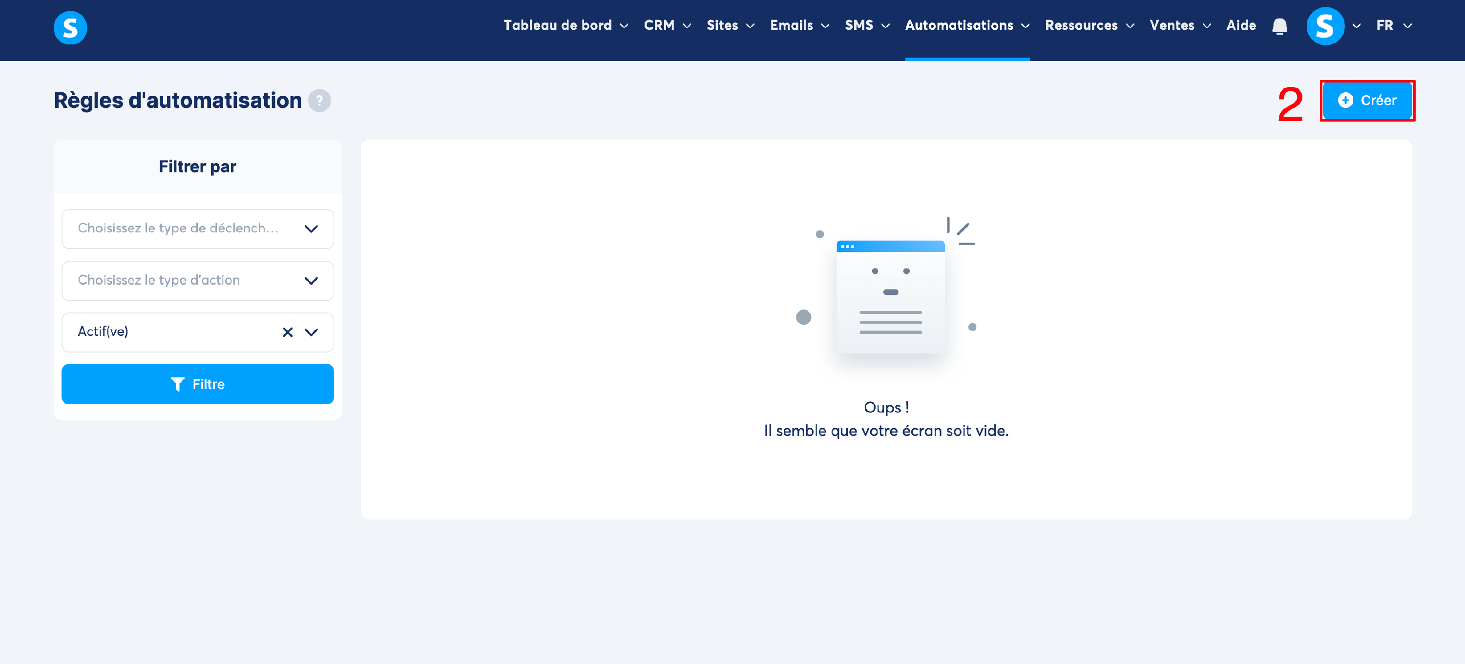Screen dimensions: 1465x664
Task: Open the Ventes menu
Action: tap(1179, 25)
